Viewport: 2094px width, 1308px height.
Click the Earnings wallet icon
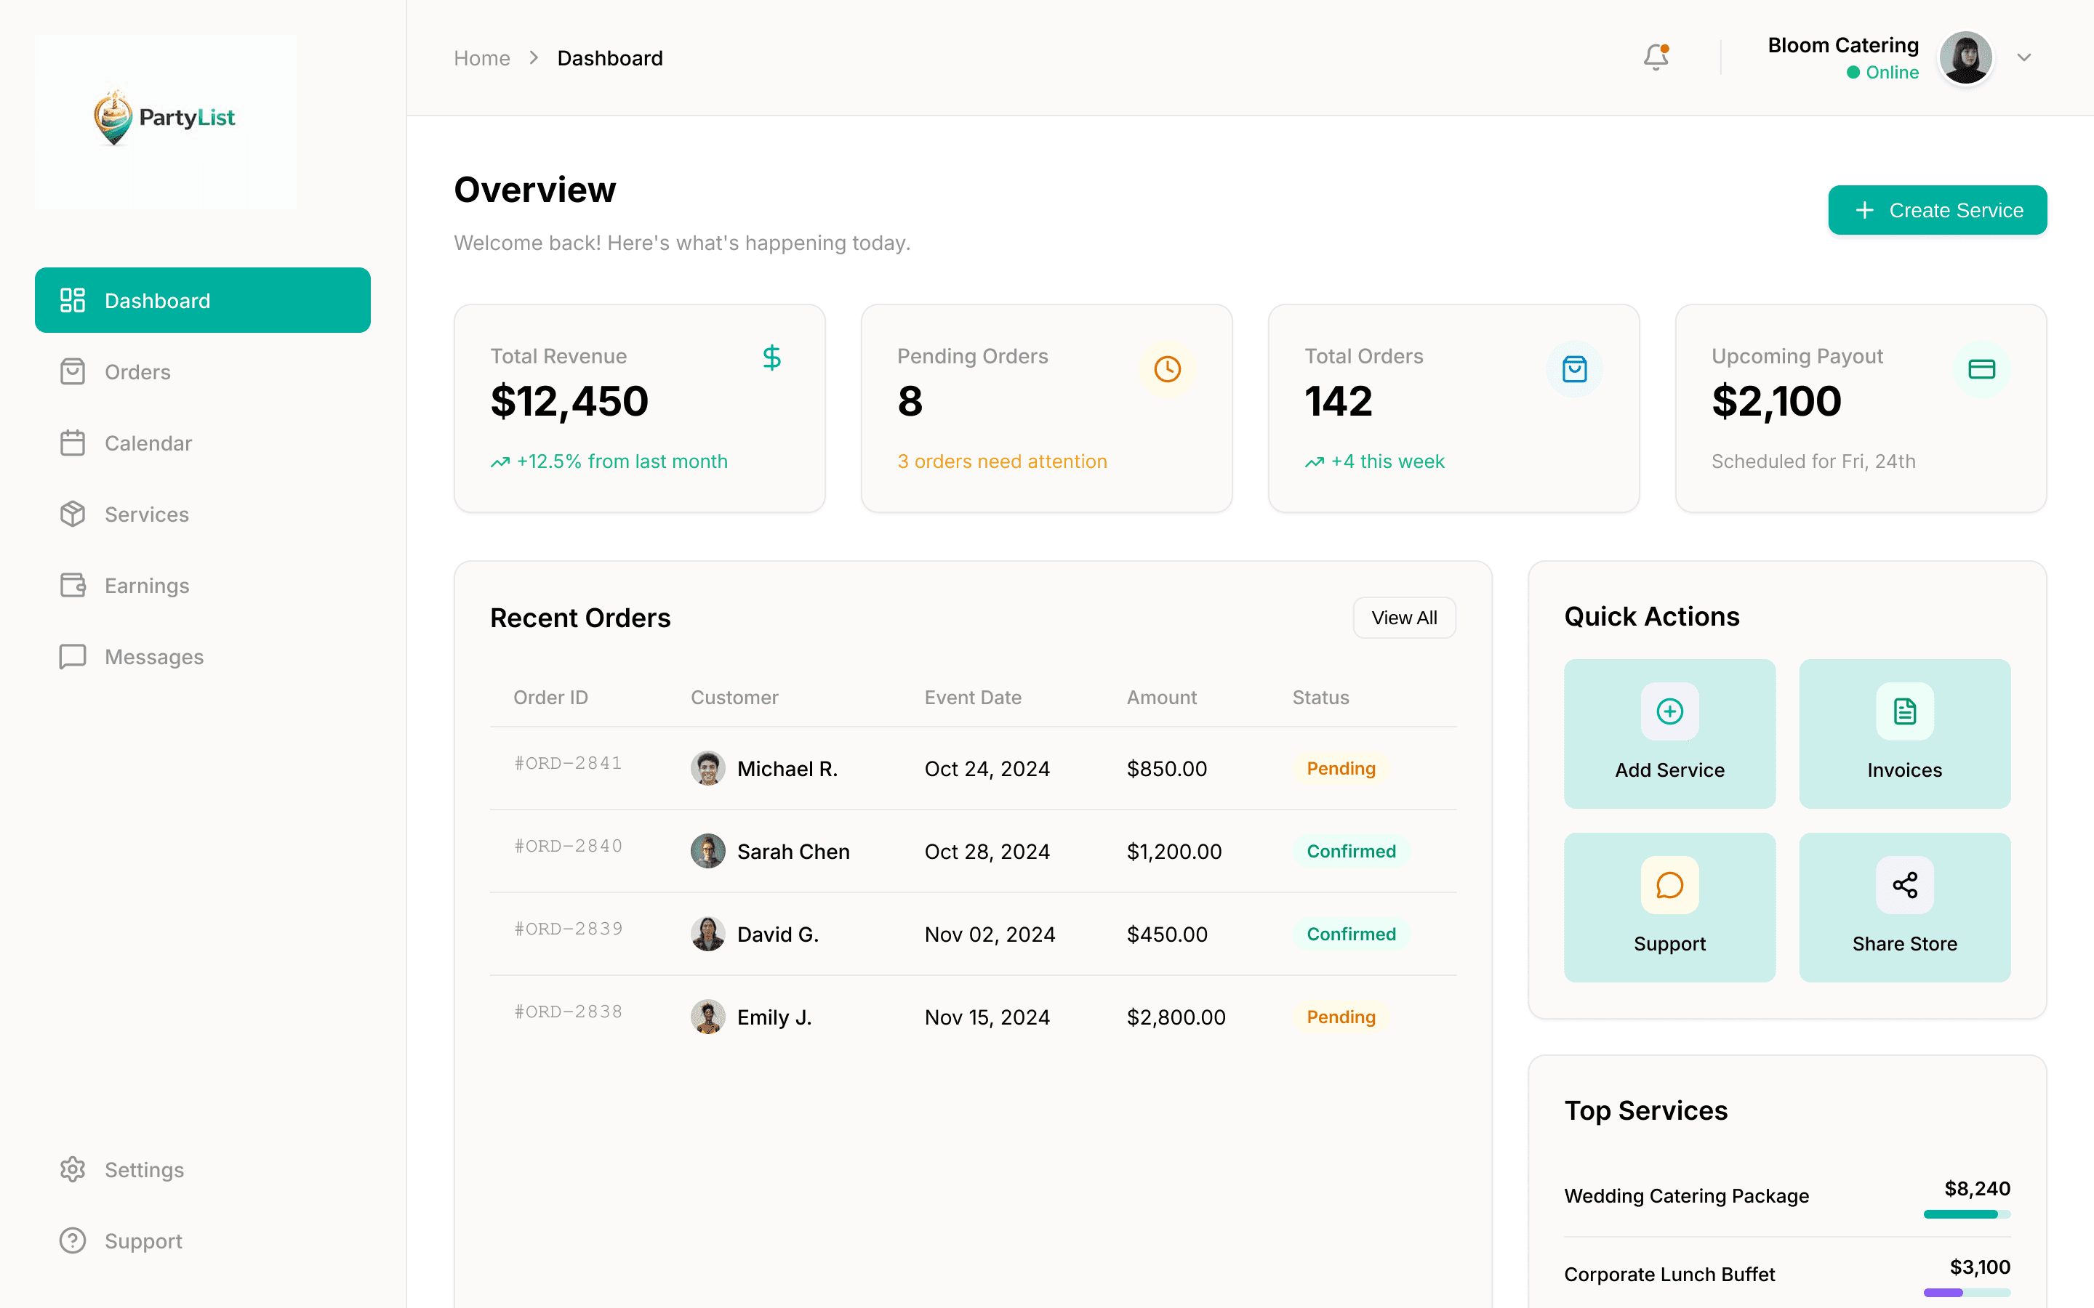point(73,585)
